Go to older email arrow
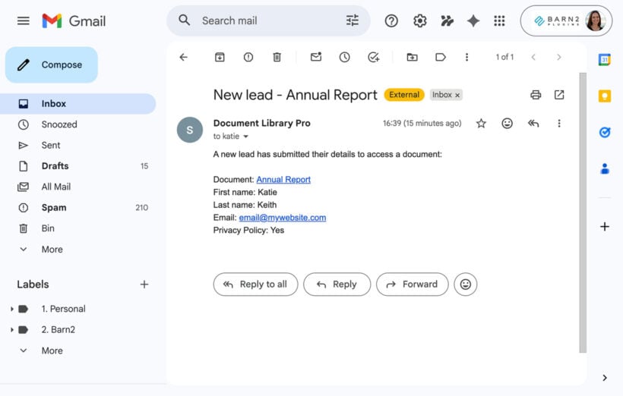The width and height of the screenshot is (623, 396). [559, 57]
